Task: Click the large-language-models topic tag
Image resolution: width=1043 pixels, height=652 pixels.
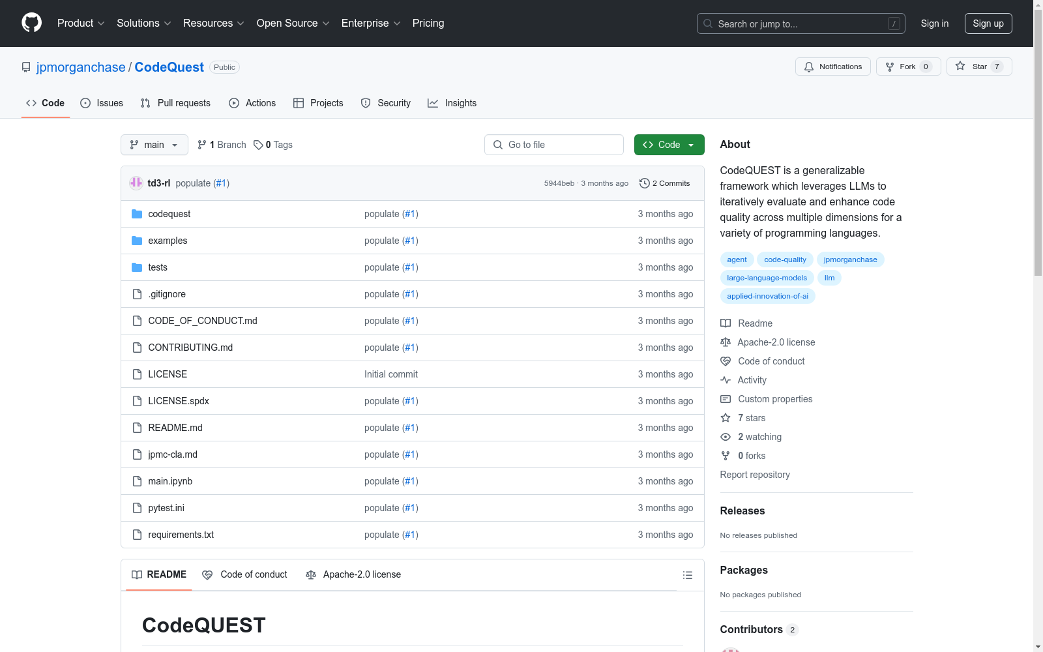Action: coord(767,278)
